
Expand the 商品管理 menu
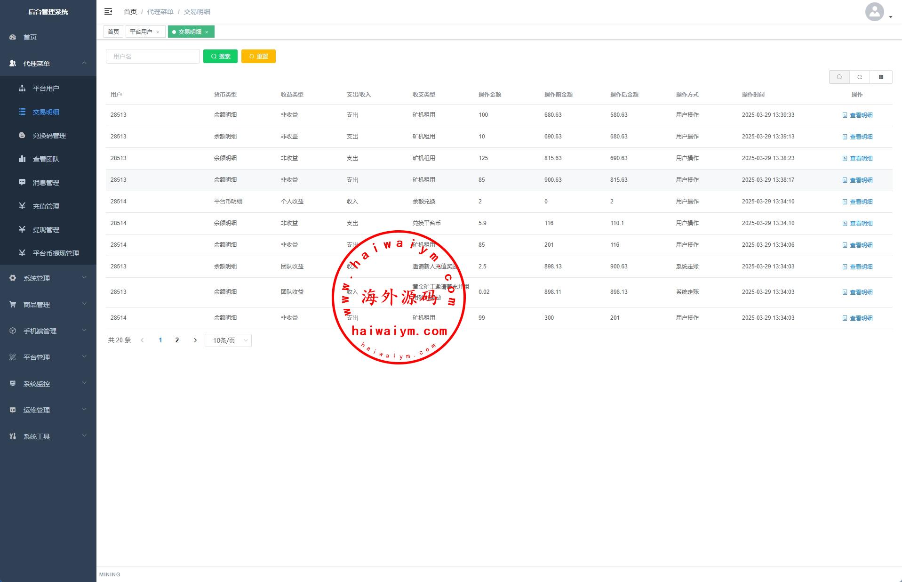(48, 305)
